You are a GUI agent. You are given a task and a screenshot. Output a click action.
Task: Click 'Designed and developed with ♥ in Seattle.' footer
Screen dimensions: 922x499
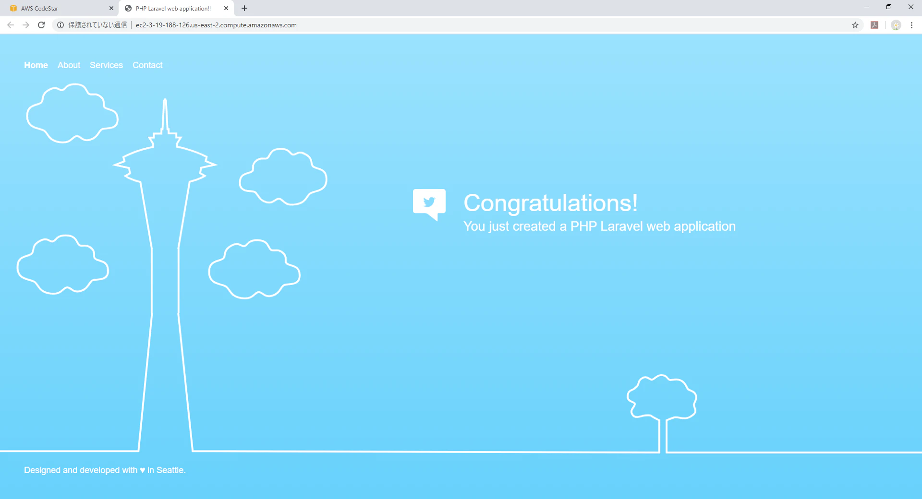pyautogui.click(x=105, y=470)
